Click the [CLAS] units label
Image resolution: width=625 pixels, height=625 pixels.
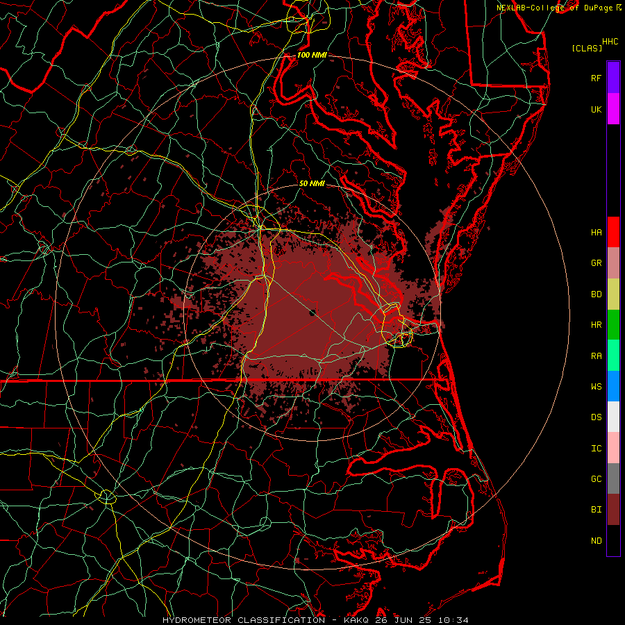[x=587, y=48]
